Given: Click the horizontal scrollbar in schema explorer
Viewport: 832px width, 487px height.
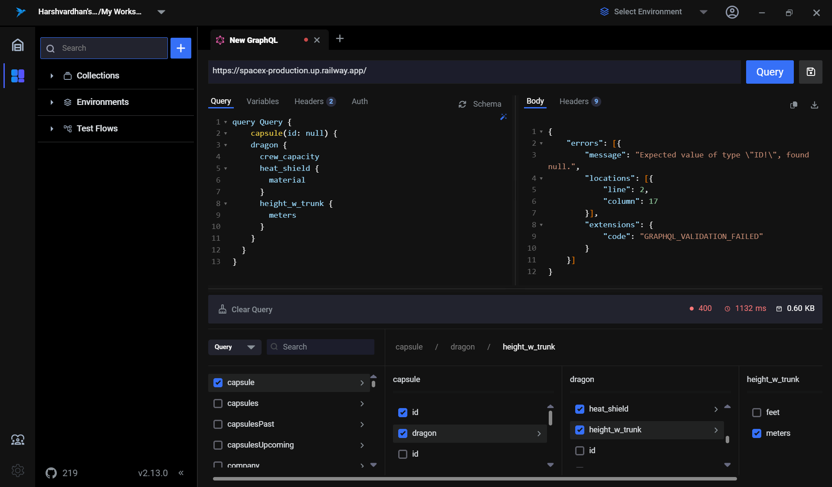Looking at the screenshot, I should 475,479.
